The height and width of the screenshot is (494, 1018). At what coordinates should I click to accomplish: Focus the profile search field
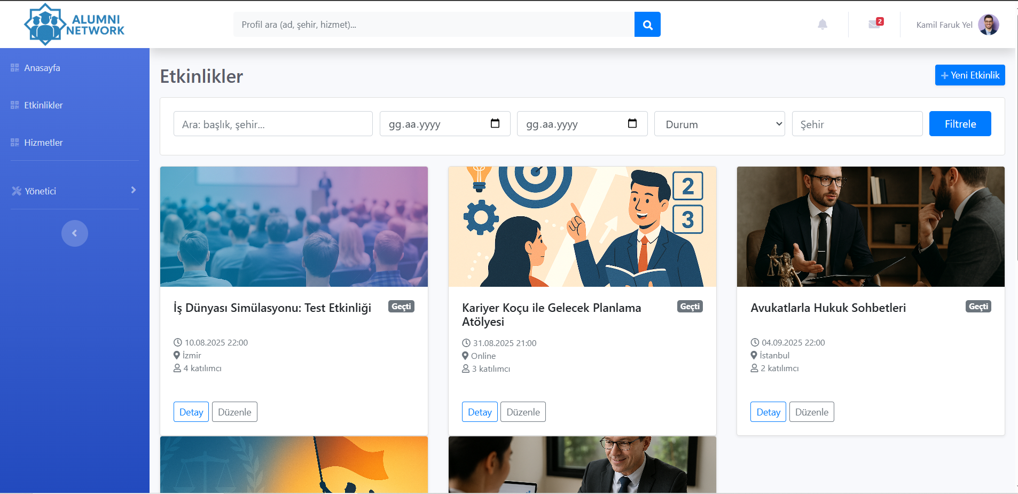coord(433,25)
